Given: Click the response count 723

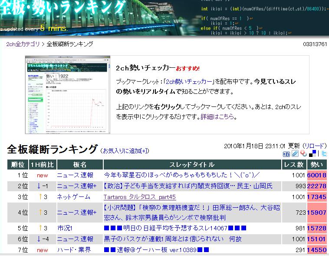Looking at the screenshot, I should pos(301,213).
